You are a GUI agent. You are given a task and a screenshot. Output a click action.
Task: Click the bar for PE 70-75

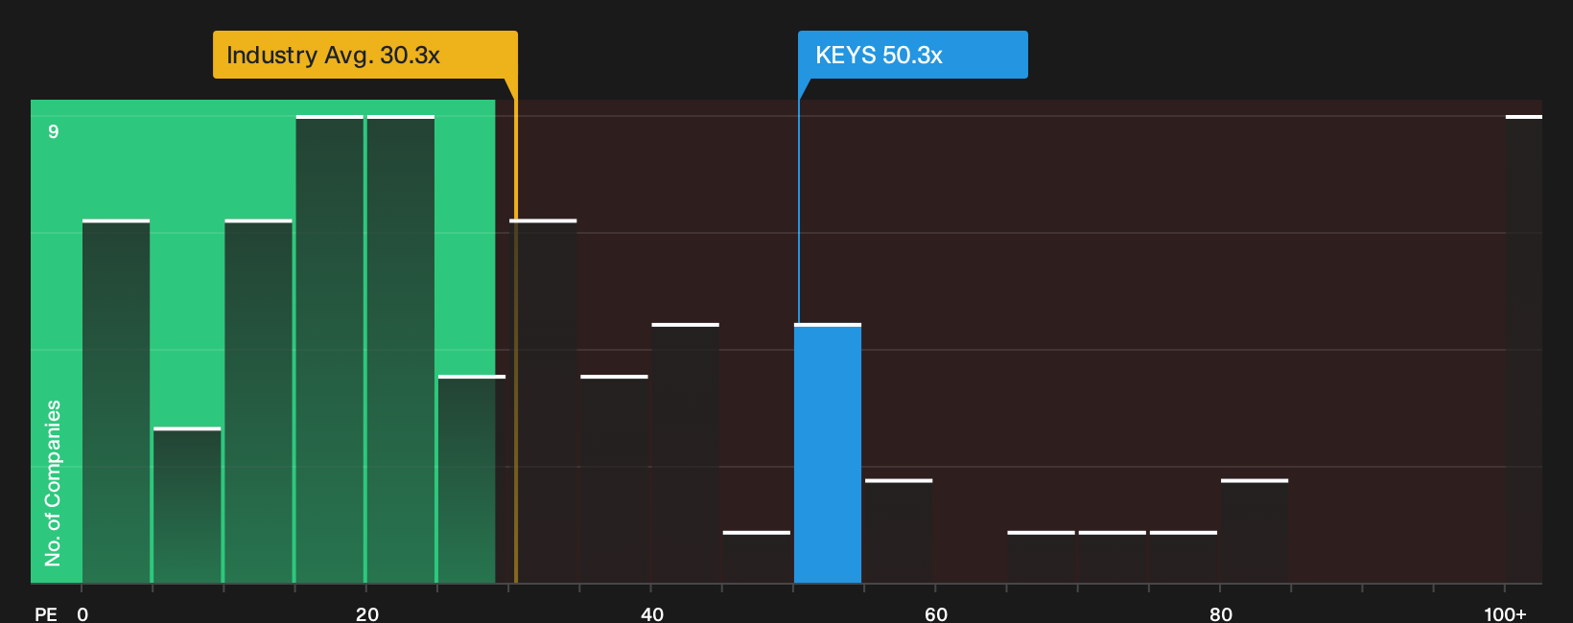coord(1112,557)
